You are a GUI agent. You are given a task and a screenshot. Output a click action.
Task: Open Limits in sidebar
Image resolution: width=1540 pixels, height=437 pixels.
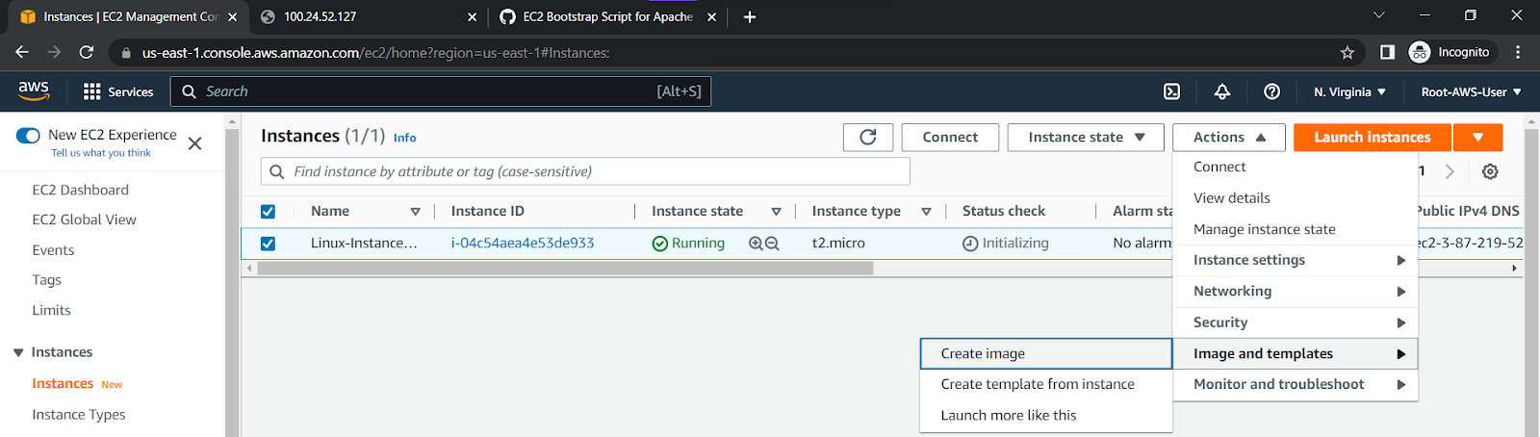51,310
